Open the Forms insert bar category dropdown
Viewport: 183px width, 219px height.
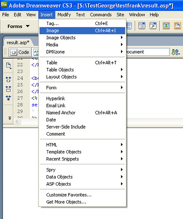[18, 26]
